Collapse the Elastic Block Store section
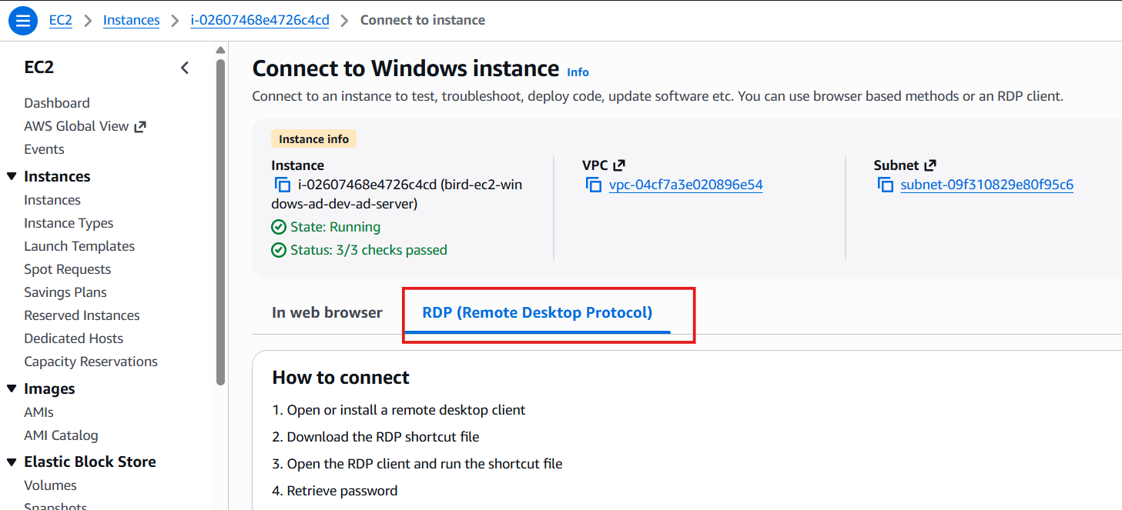Screen dimensions: 1122x510 pos(12,462)
